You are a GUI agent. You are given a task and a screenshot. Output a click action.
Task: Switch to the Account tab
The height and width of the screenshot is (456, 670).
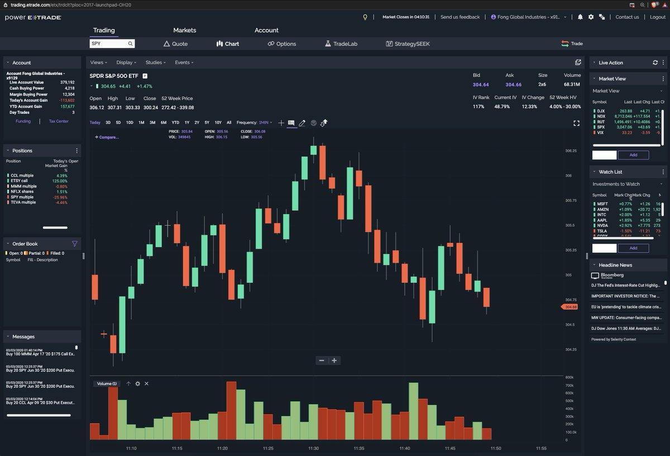(266, 30)
